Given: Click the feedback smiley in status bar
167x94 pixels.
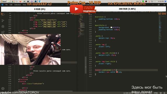Looking at the screenshot, I should [161, 93].
